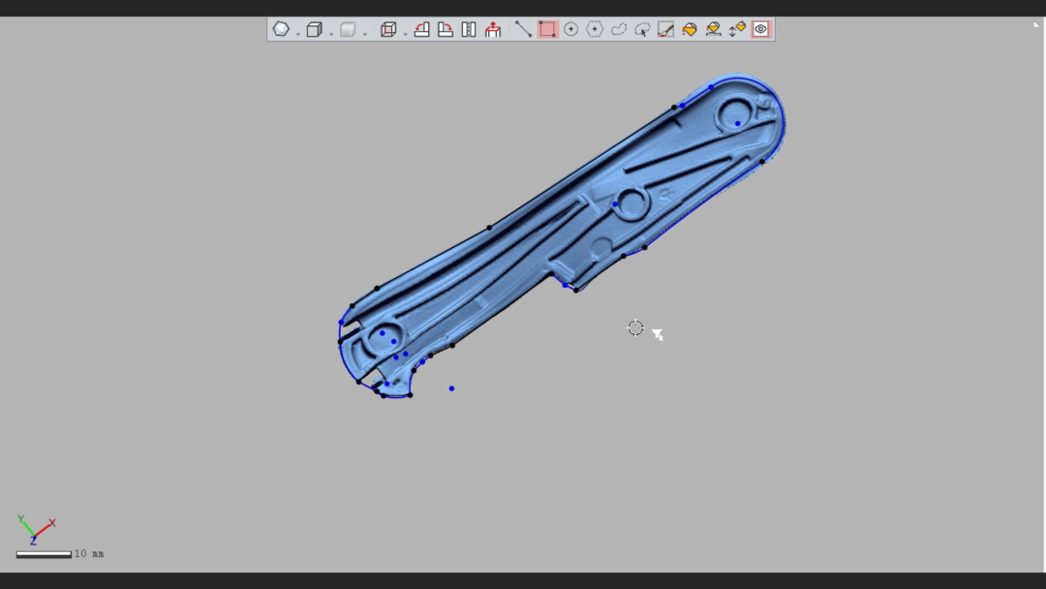Select the freeform custom region tool
The image size is (1046, 589).
tap(617, 29)
